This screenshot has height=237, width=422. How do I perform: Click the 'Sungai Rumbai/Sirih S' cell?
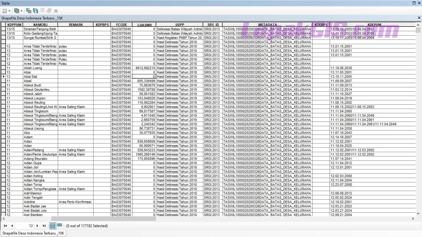point(40,38)
